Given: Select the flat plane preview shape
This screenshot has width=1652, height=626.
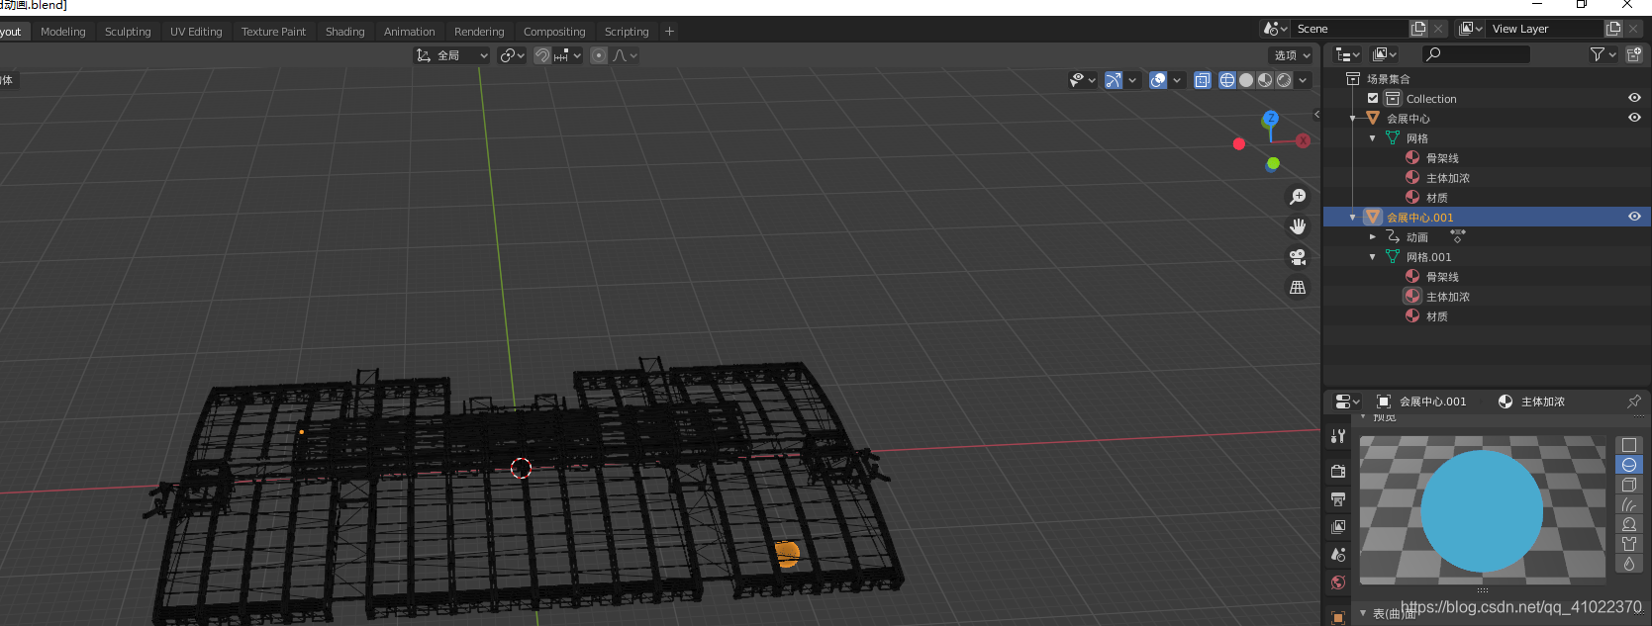Looking at the screenshot, I should [x=1629, y=445].
